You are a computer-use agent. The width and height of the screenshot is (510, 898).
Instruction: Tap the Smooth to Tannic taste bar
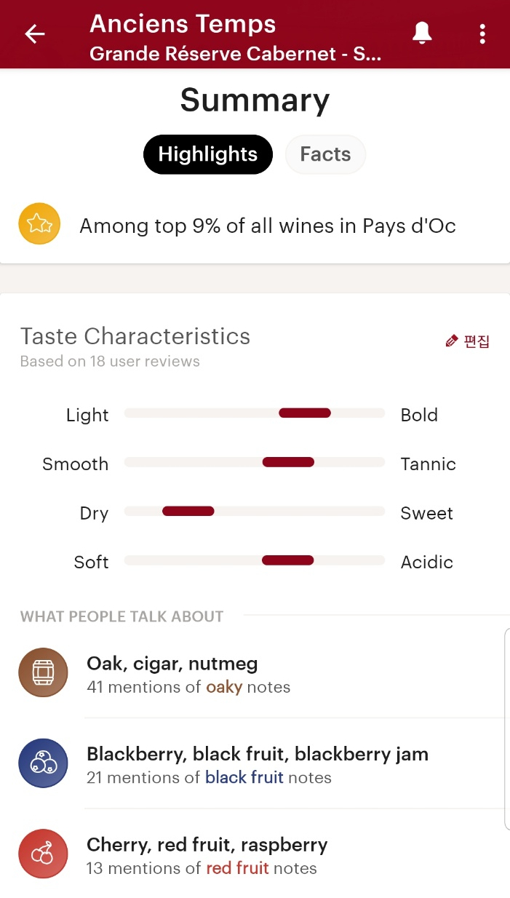pos(255,462)
